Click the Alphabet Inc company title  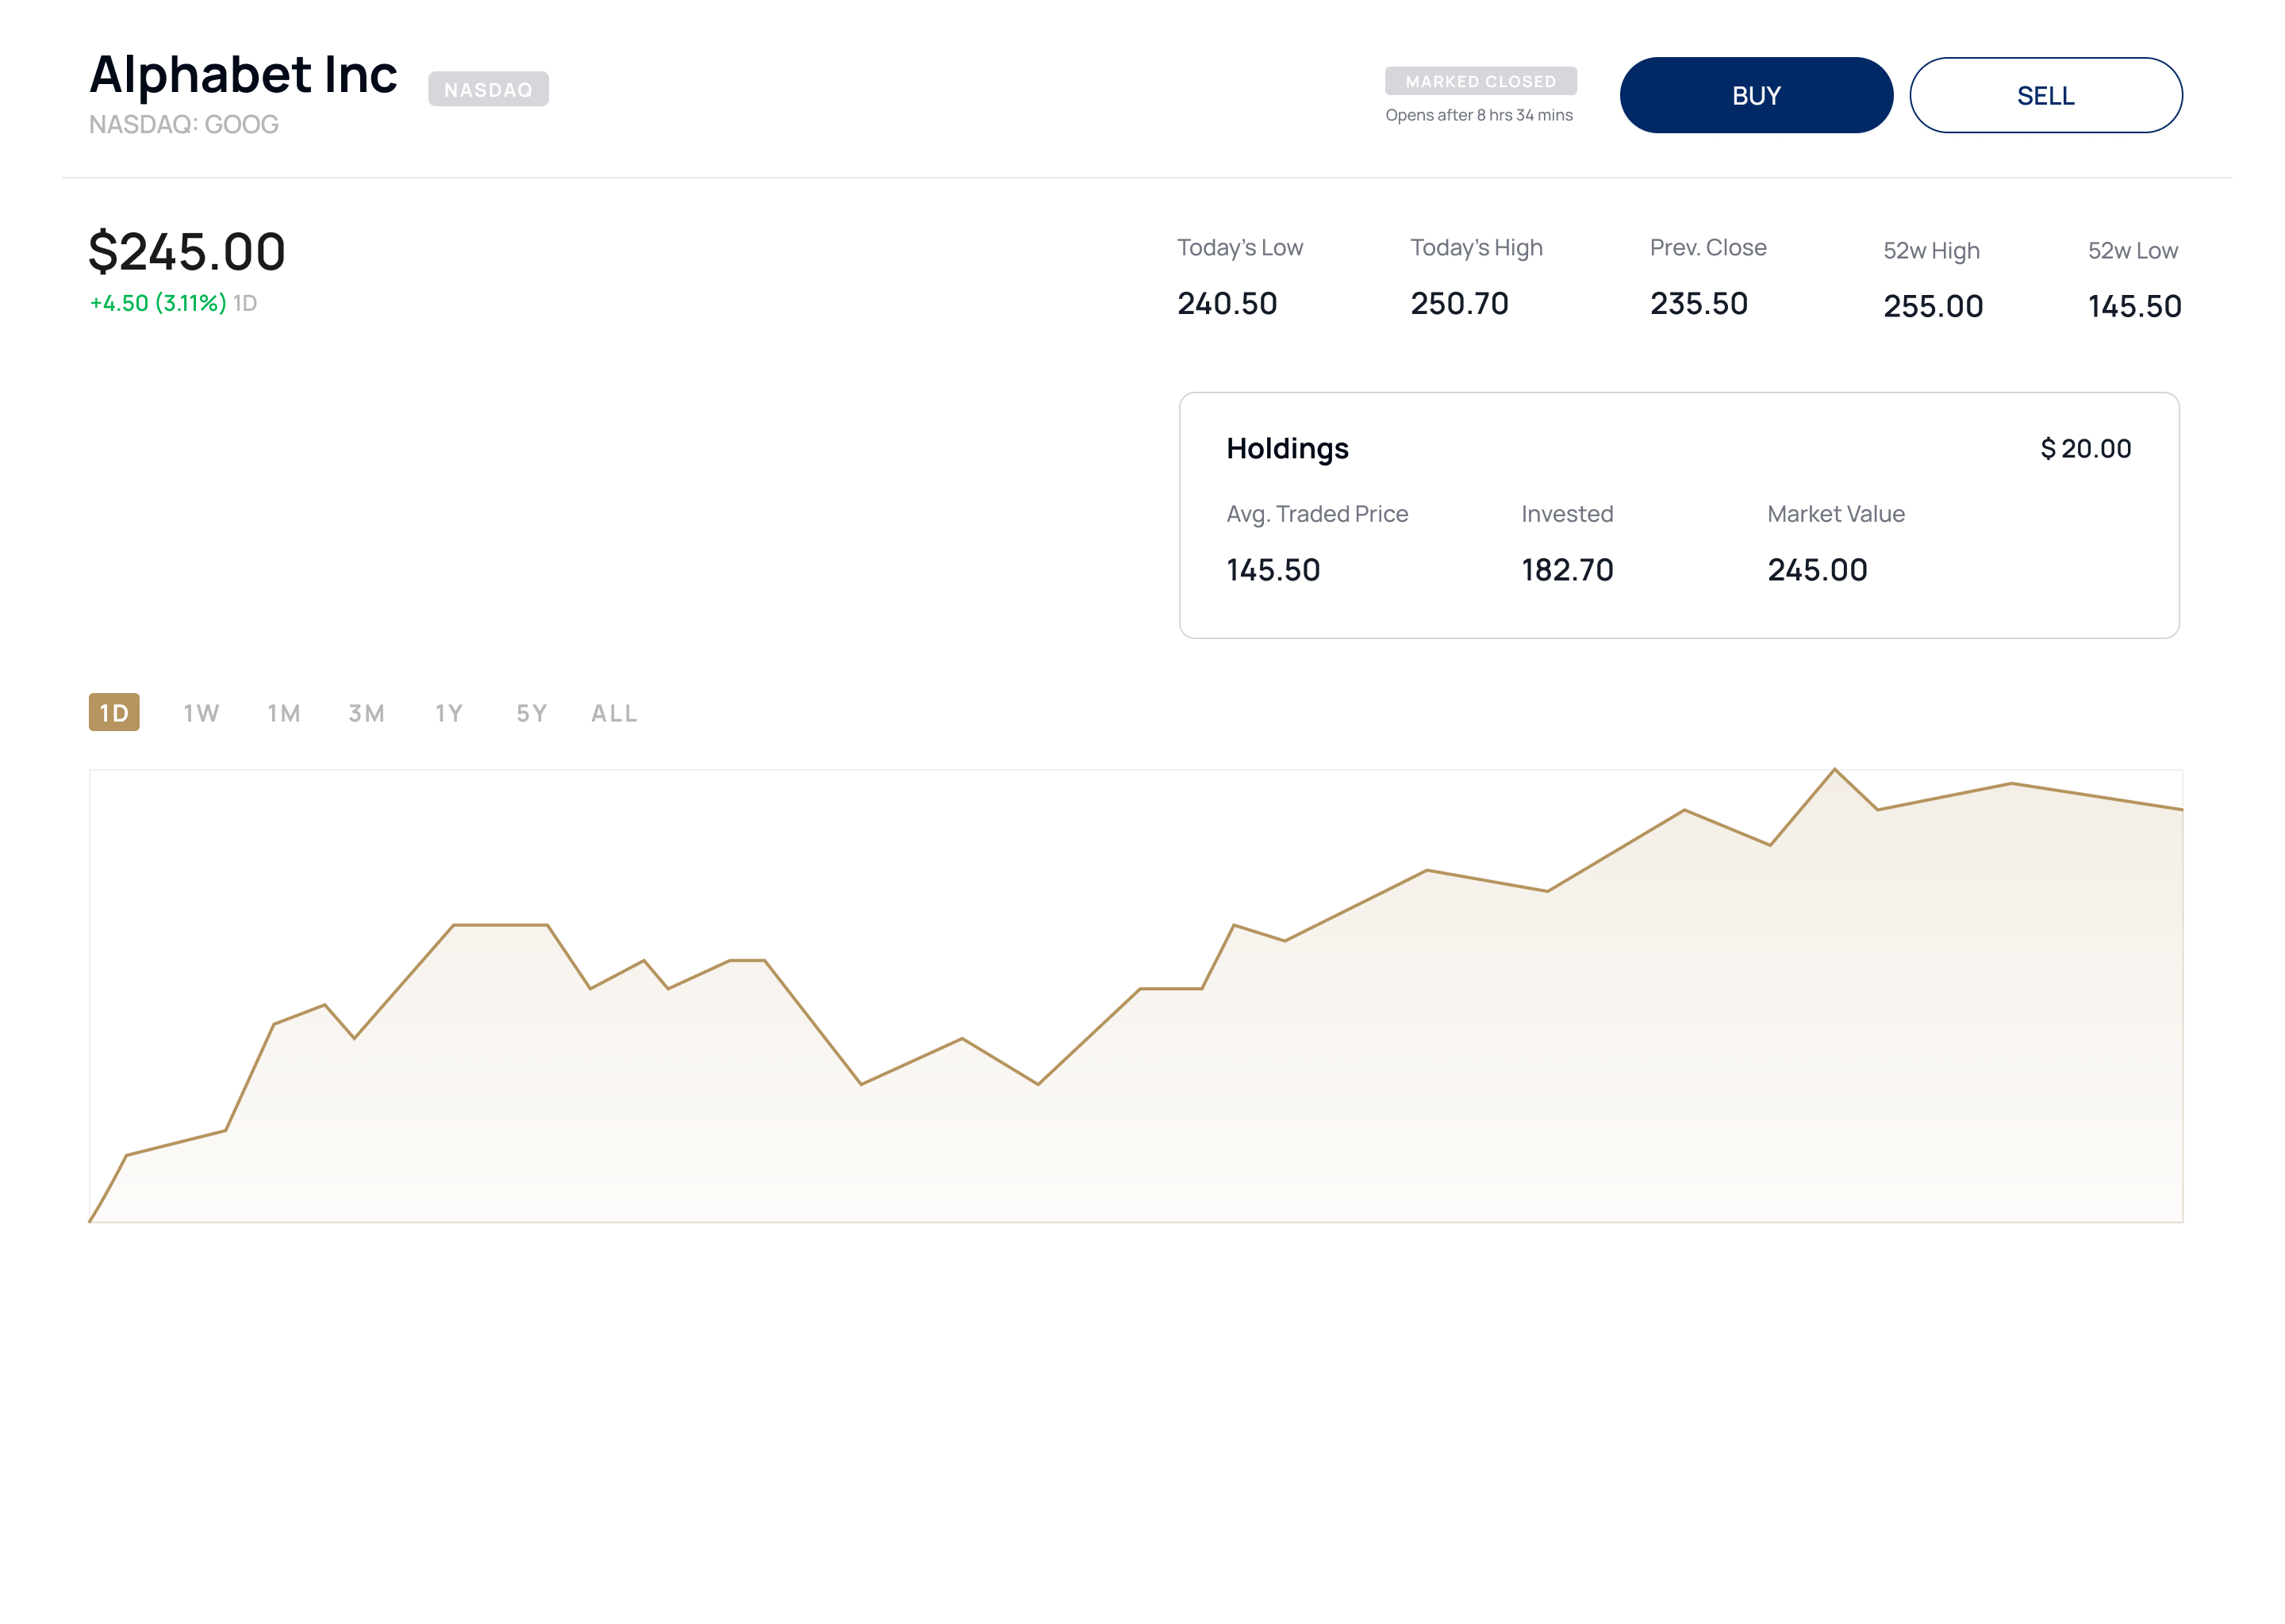click(243, 73)
